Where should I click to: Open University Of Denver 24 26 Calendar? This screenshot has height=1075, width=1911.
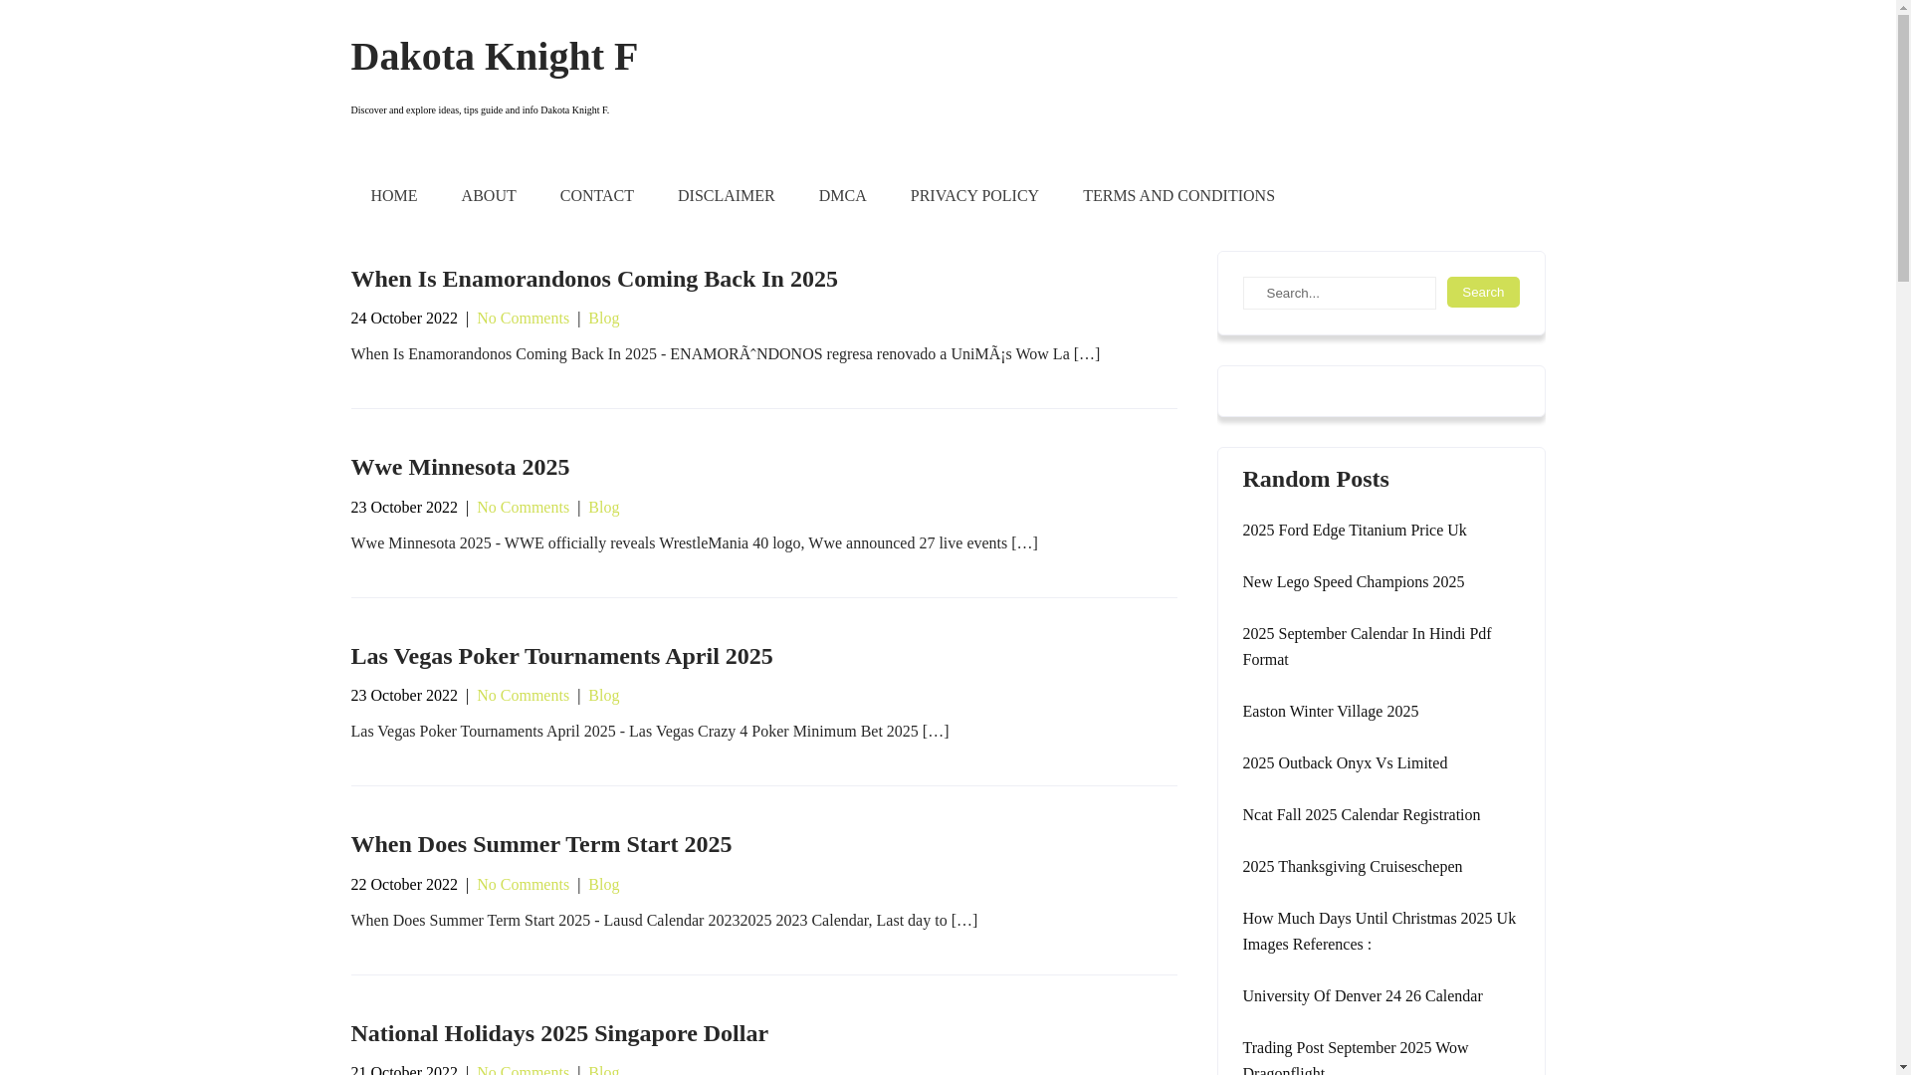pyautogui.click(x=1362, y=996)
